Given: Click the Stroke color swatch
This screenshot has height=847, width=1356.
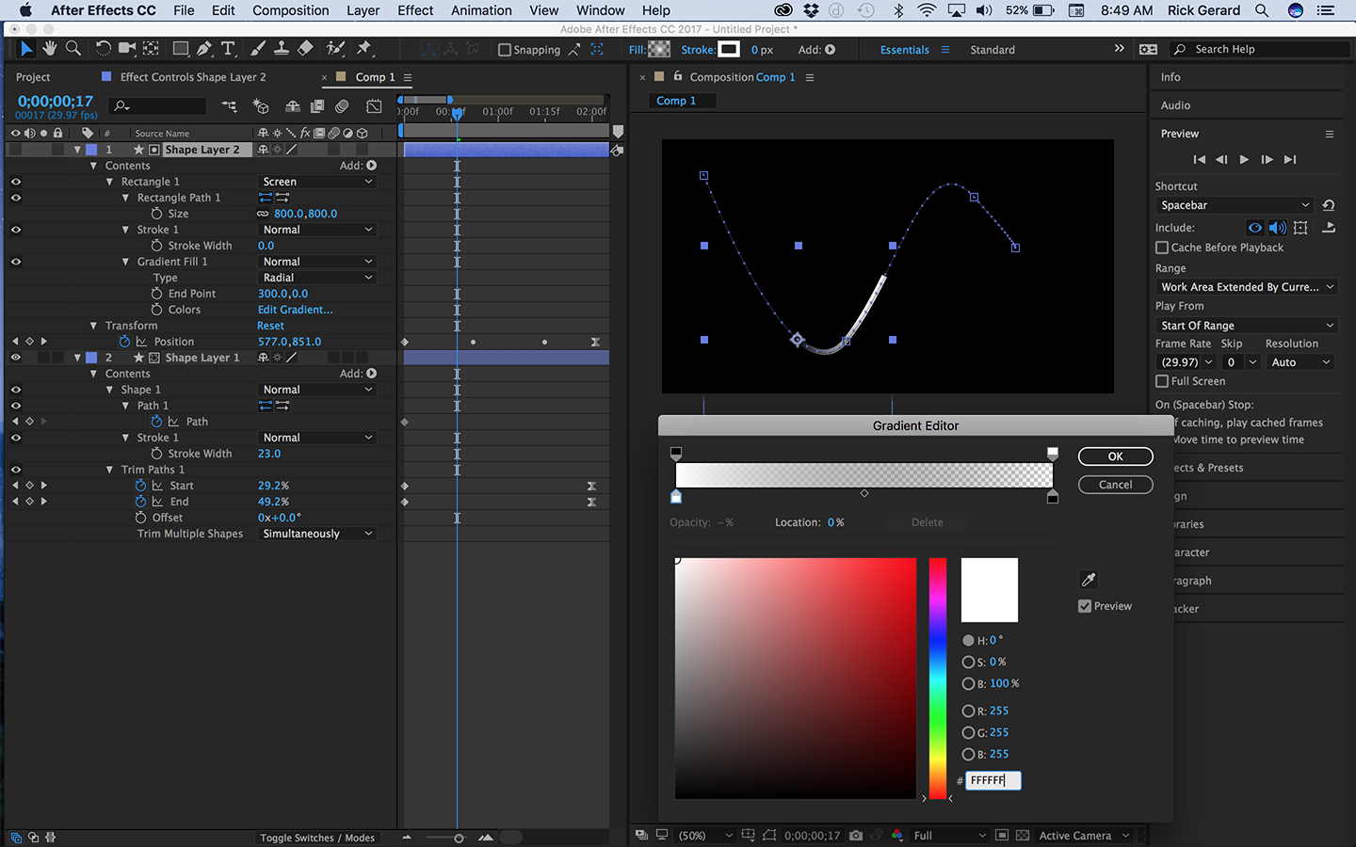Looking at the screenshot, I should click(x=729, y=50).
